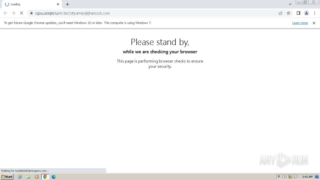
Task: Share this page icon
Action: click(x=280, y=13)
